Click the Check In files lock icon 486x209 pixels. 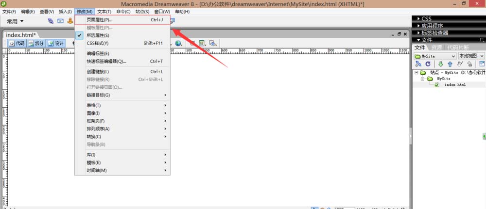pyautogui.click(x=469, y=64)
